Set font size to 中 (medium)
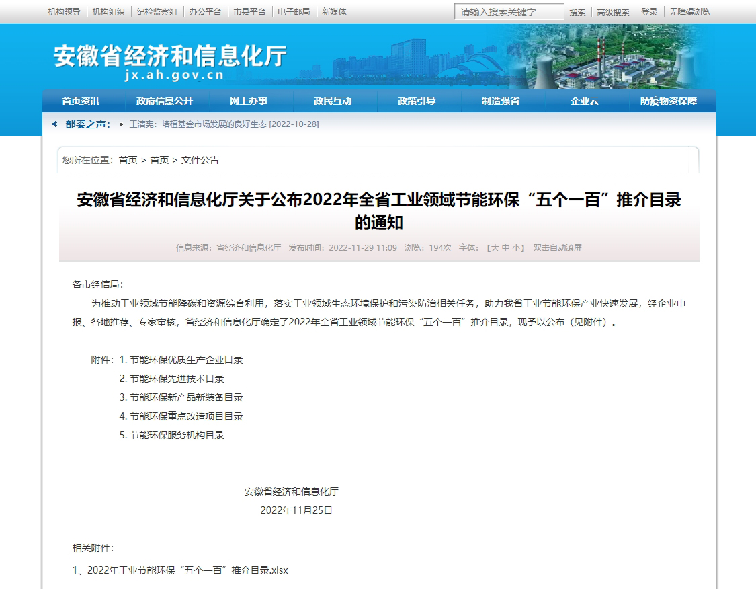The image size is (756, 589). click(505, 248)
